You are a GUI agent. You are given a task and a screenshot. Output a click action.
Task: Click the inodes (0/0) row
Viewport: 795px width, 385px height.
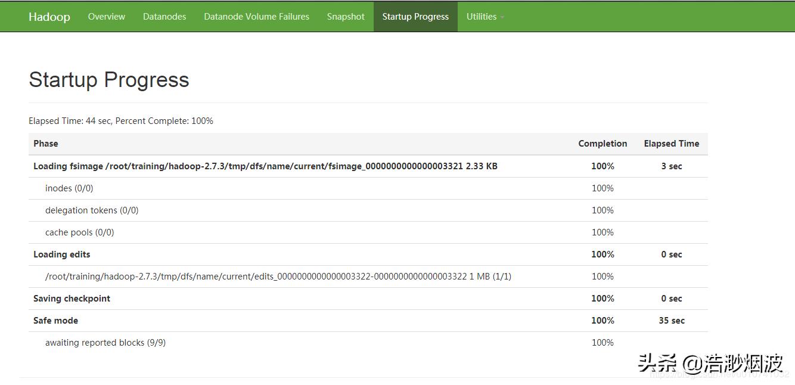(x=69, y=188)
